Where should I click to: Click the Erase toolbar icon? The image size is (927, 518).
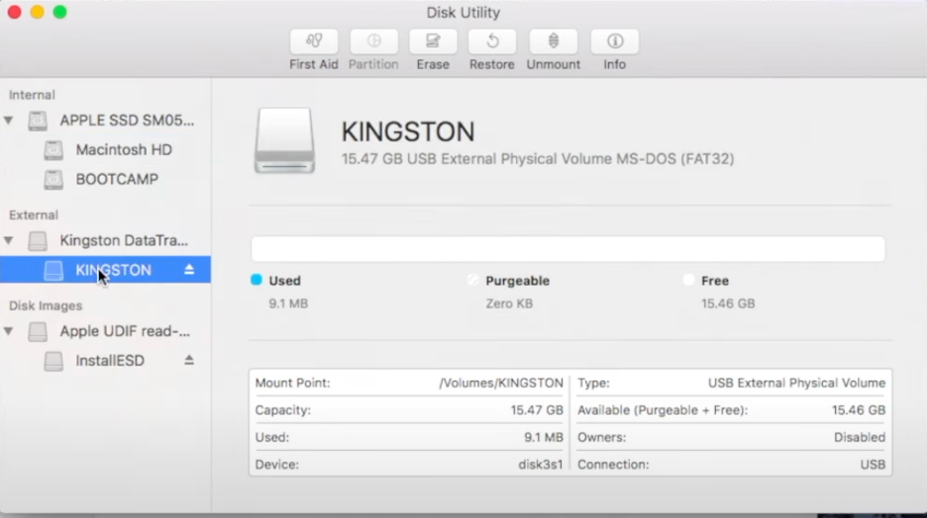coord(433,42)
